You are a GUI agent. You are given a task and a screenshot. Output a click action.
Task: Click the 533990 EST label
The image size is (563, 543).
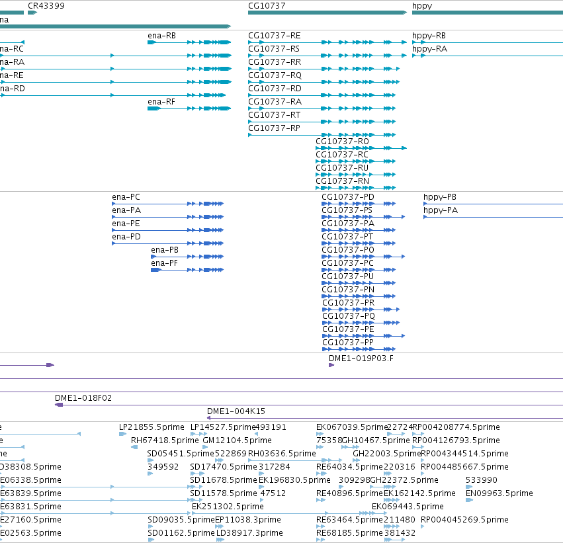[x=481, y=480]
